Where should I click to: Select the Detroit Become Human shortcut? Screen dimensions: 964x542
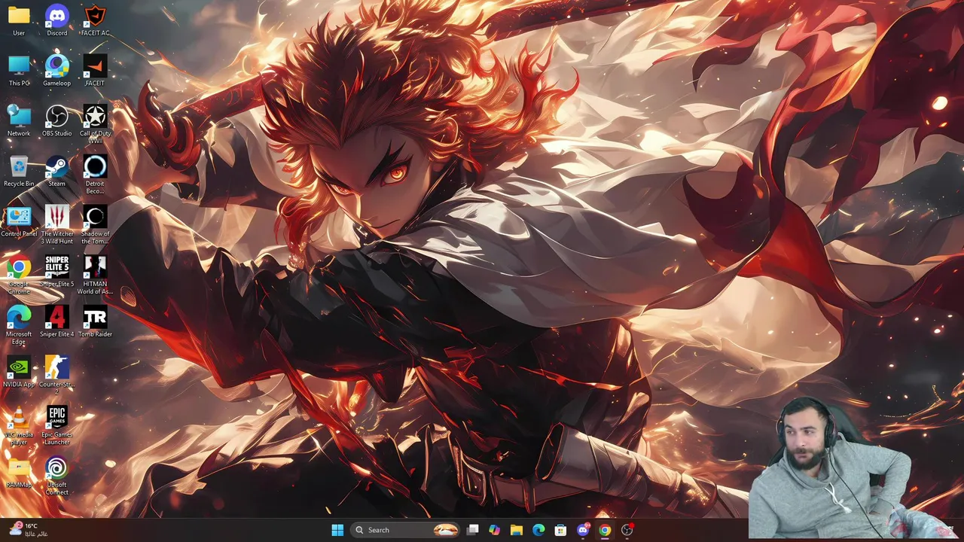tap(95, 175)
